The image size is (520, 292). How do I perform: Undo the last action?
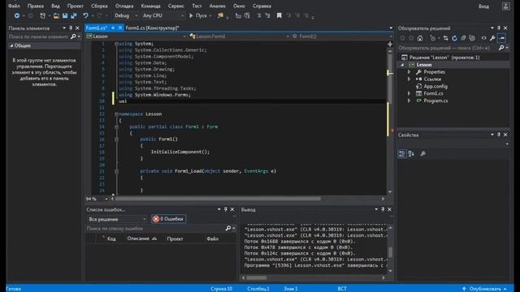tap(85, 15)
